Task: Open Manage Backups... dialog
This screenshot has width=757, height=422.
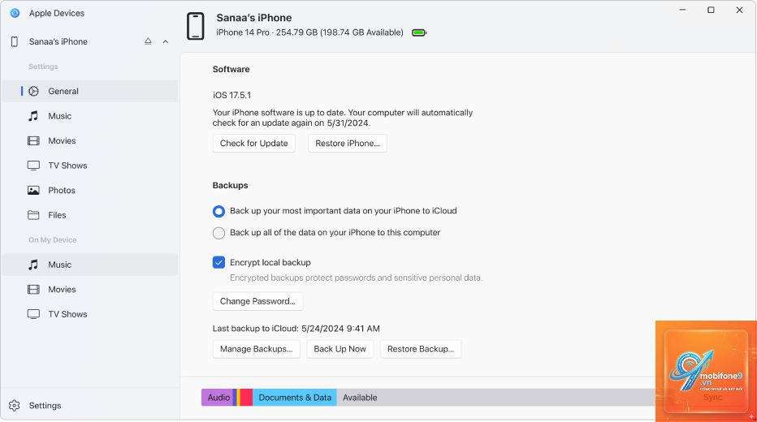Action: coord(257,349)
